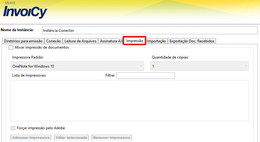Click the Editar Selecionada button
The width and height of the screenshot is (260, 142).
pyautogui.click(x=72, y=138)
